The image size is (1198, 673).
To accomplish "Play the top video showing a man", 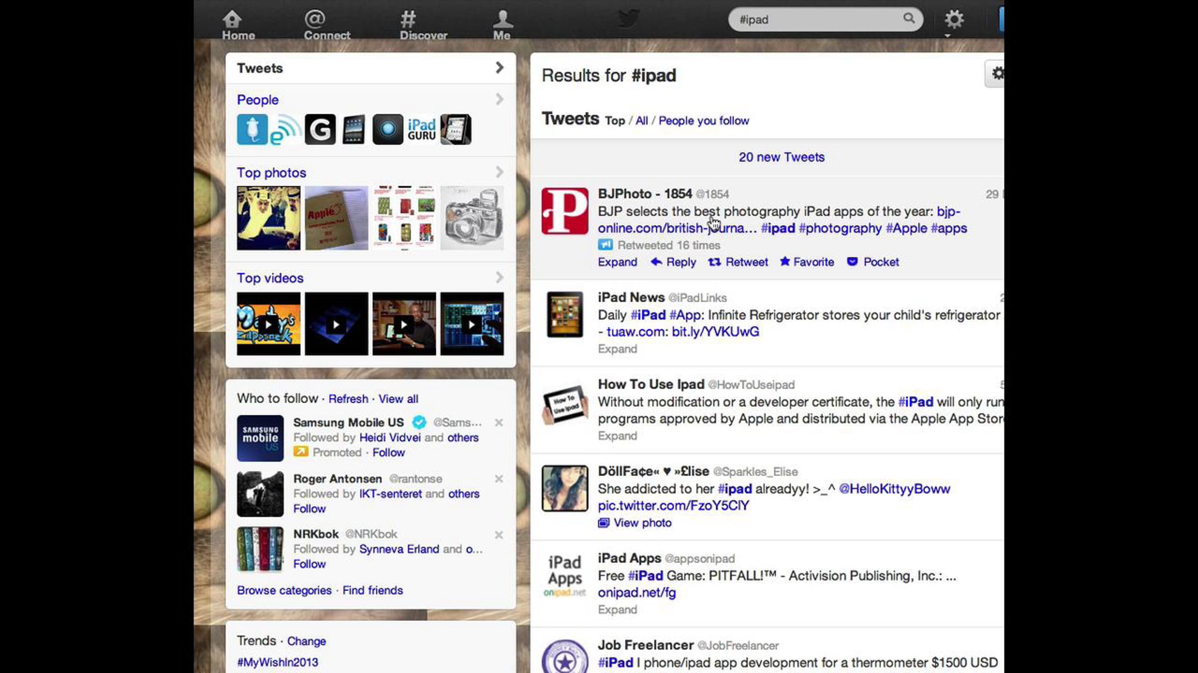I will (404, 324).
